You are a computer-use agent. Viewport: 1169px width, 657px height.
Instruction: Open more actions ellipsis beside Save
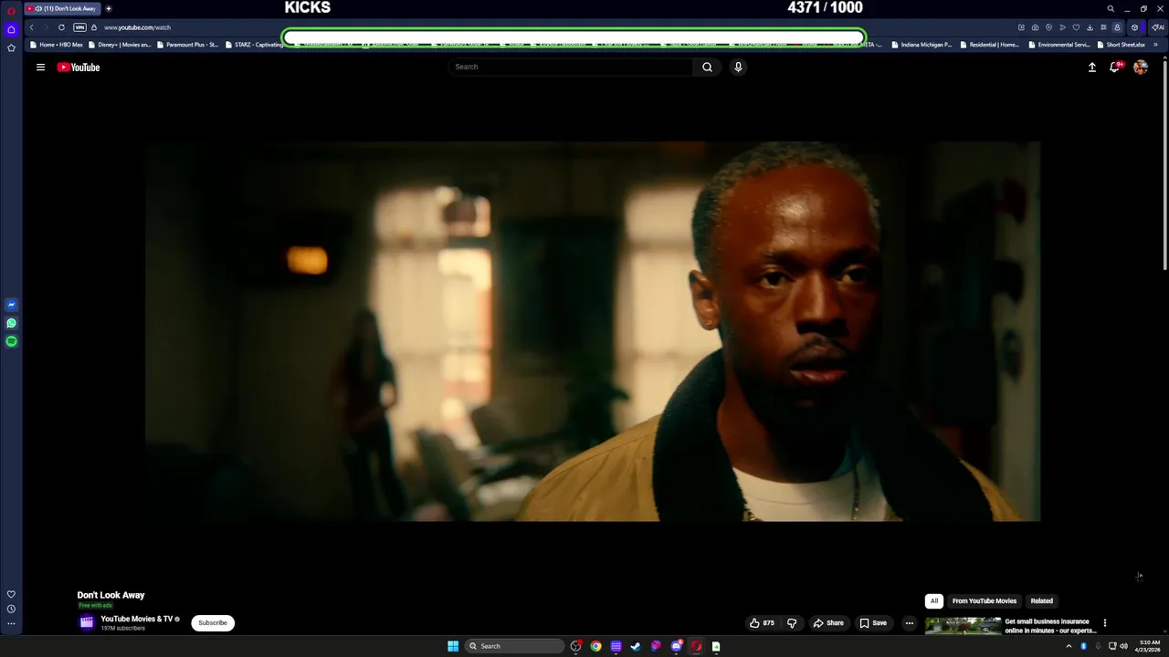tap(909, 623)
